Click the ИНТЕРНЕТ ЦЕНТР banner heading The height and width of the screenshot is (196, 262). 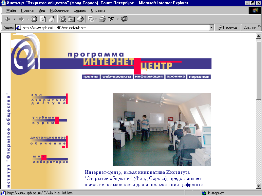[x=128, y=64]
